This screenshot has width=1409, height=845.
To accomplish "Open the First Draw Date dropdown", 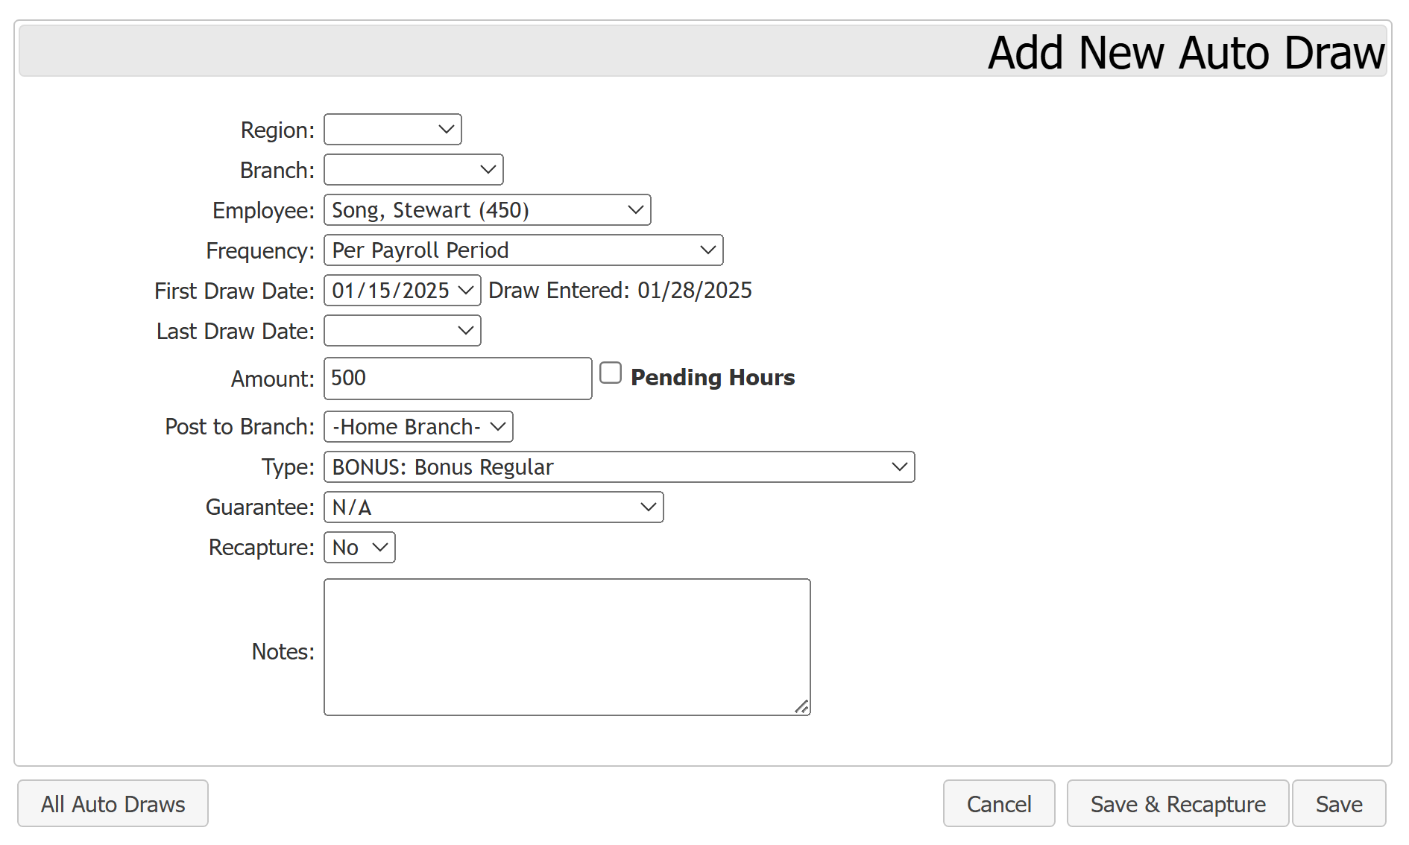I will click(x=403, y=291).
